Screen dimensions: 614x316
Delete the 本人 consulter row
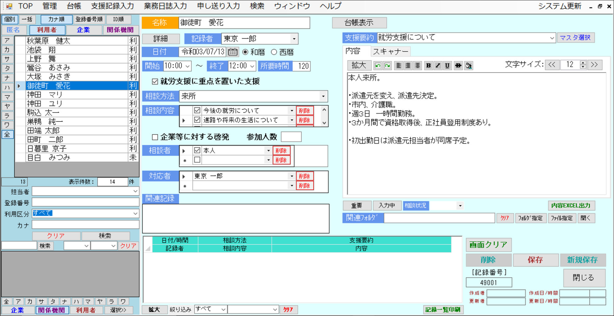point(281,151)
